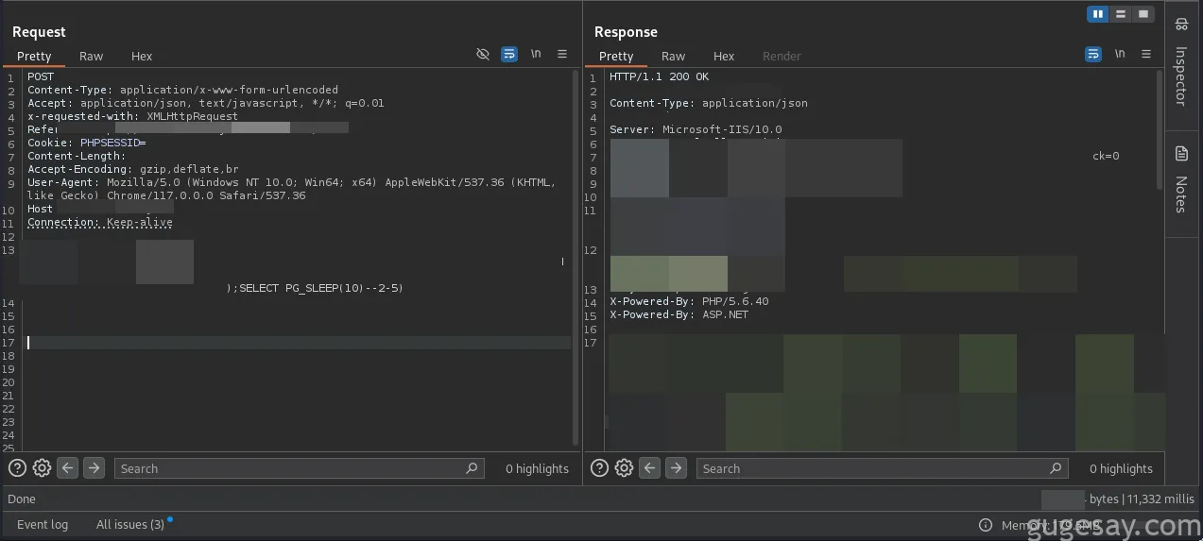
Task: Open Response panel Raw tab
Action: [674, 57]
